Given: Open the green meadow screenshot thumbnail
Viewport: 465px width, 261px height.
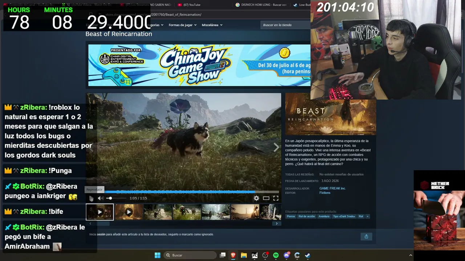Looking at the screenshot, I should pyautogui.click(x=187, y=212).
